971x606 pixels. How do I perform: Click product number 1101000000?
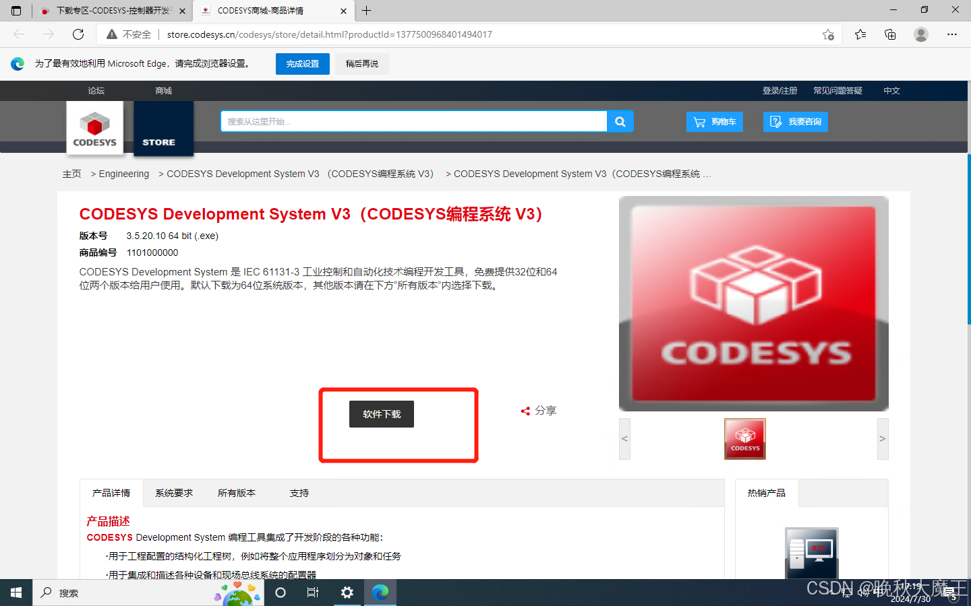pyautogui.click(x=152, y=252)
